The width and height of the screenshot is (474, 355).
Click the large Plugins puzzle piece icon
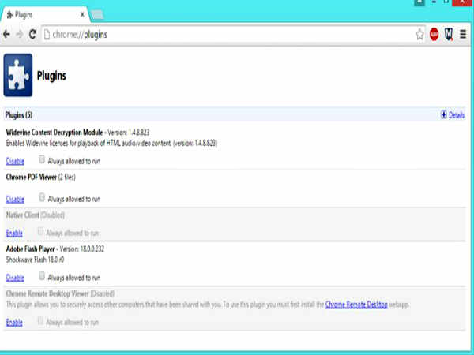(18, 75)
